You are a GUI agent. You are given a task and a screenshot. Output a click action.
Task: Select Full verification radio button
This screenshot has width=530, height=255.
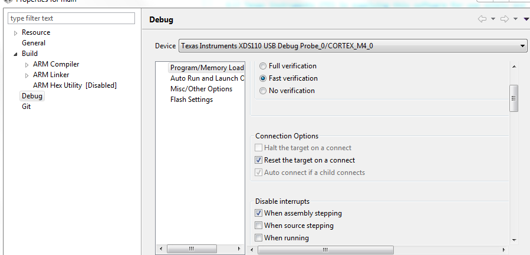tap(262, 66)
